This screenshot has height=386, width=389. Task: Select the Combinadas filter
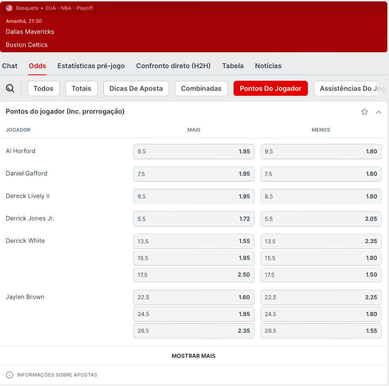[x=201, y=88]
